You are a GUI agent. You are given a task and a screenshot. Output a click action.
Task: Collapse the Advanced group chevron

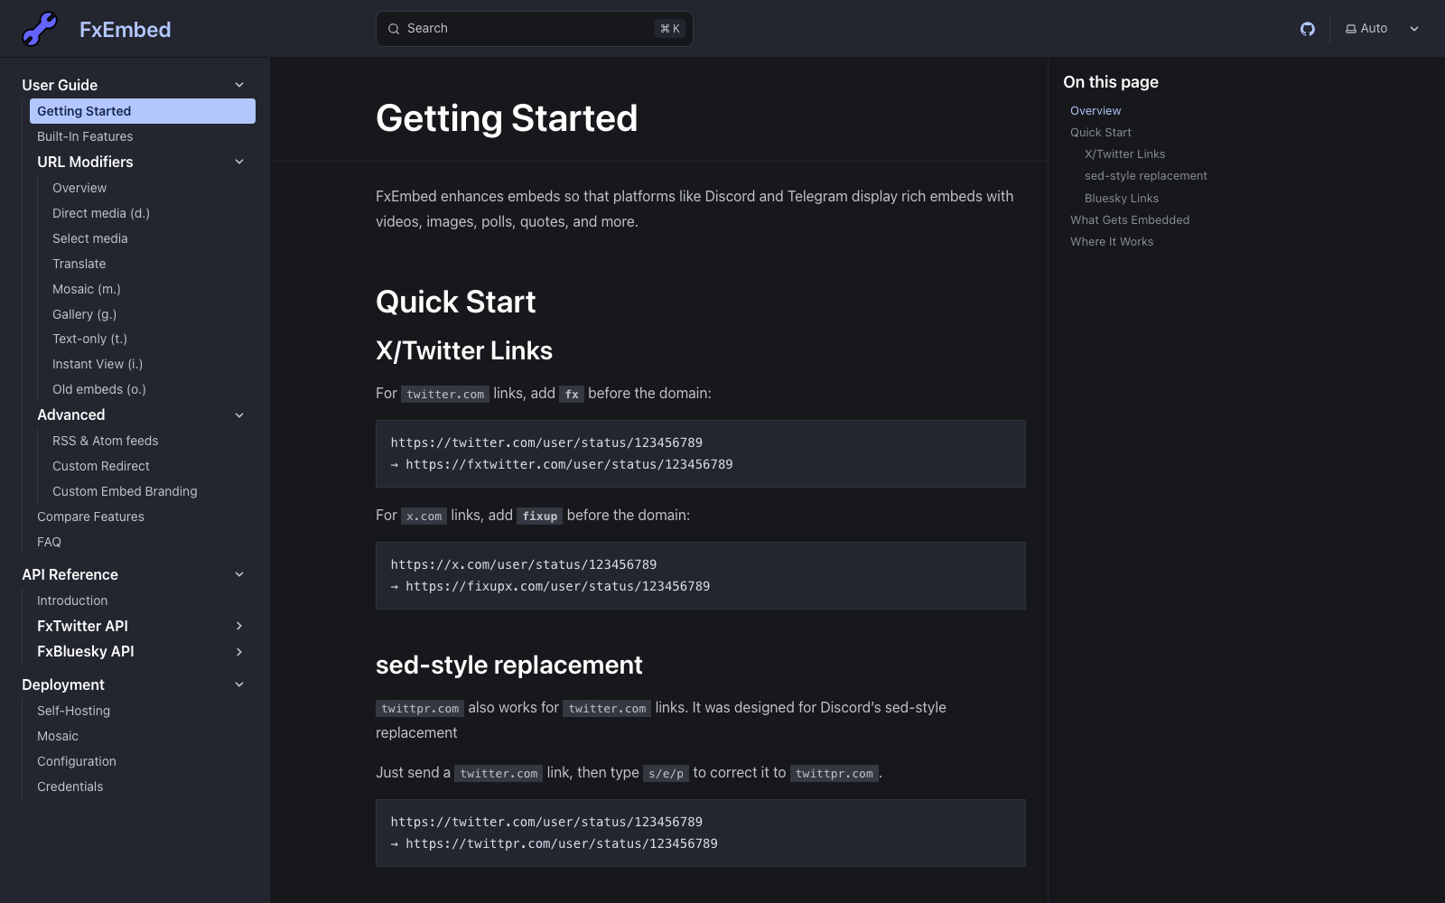tap(239, 415)
